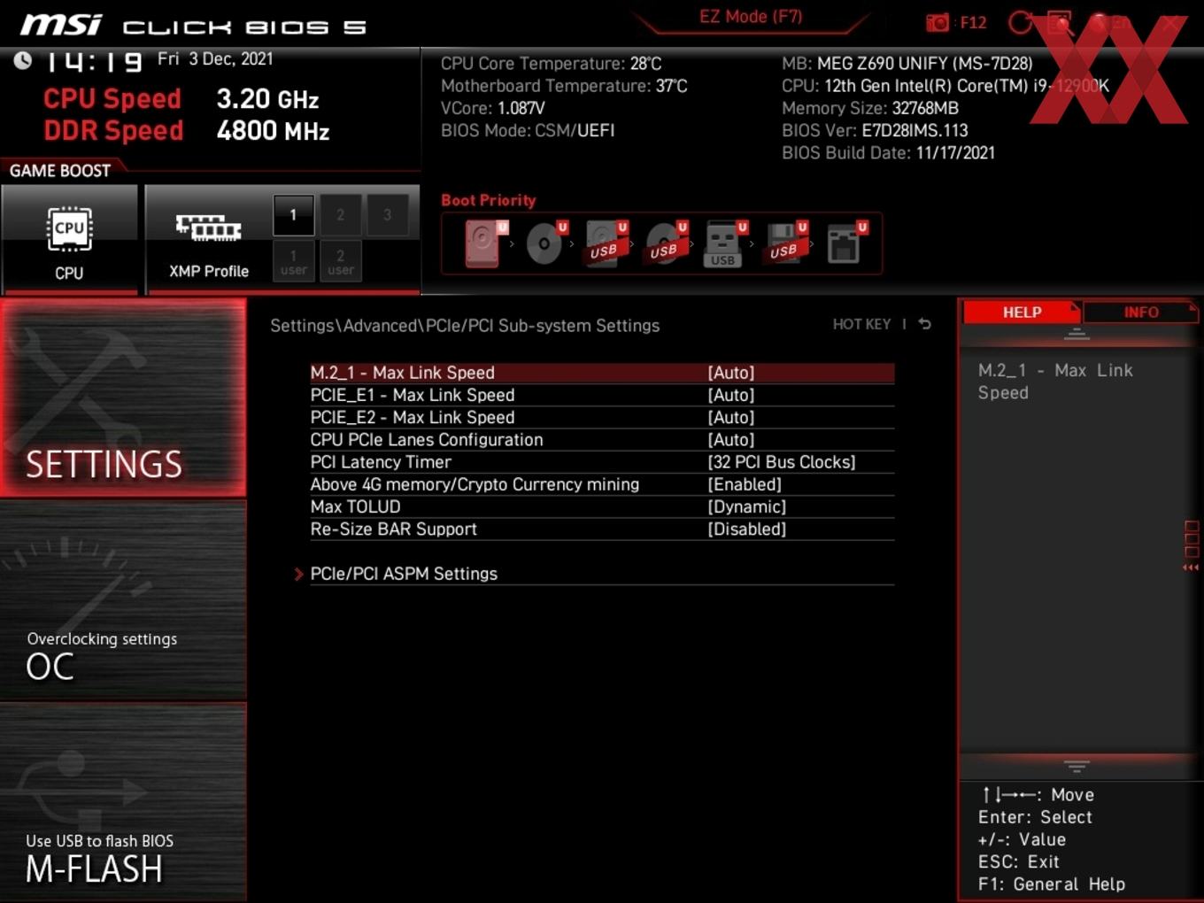Select XMP Profile 2

click(340, 215)
